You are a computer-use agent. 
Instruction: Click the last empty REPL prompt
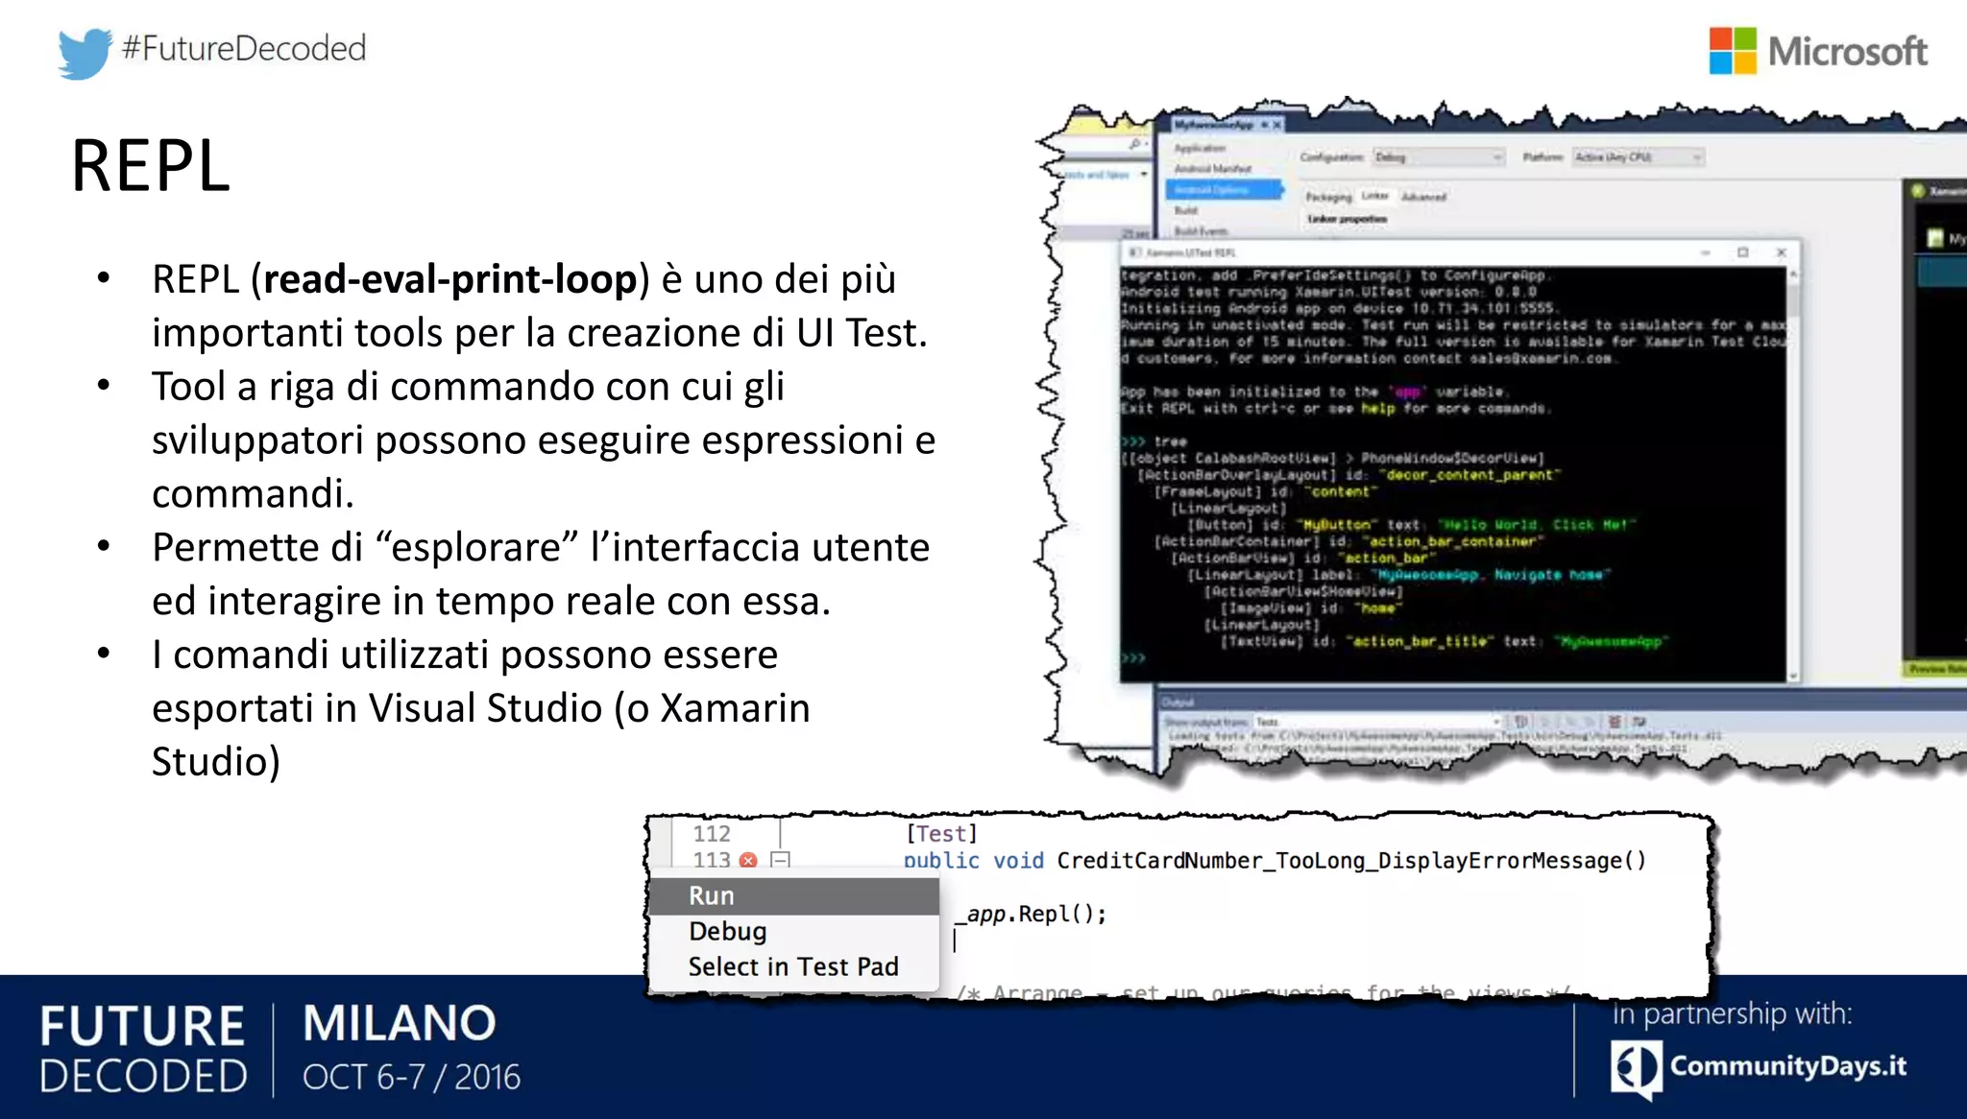pyautogui.click(x=1133, y=658)
